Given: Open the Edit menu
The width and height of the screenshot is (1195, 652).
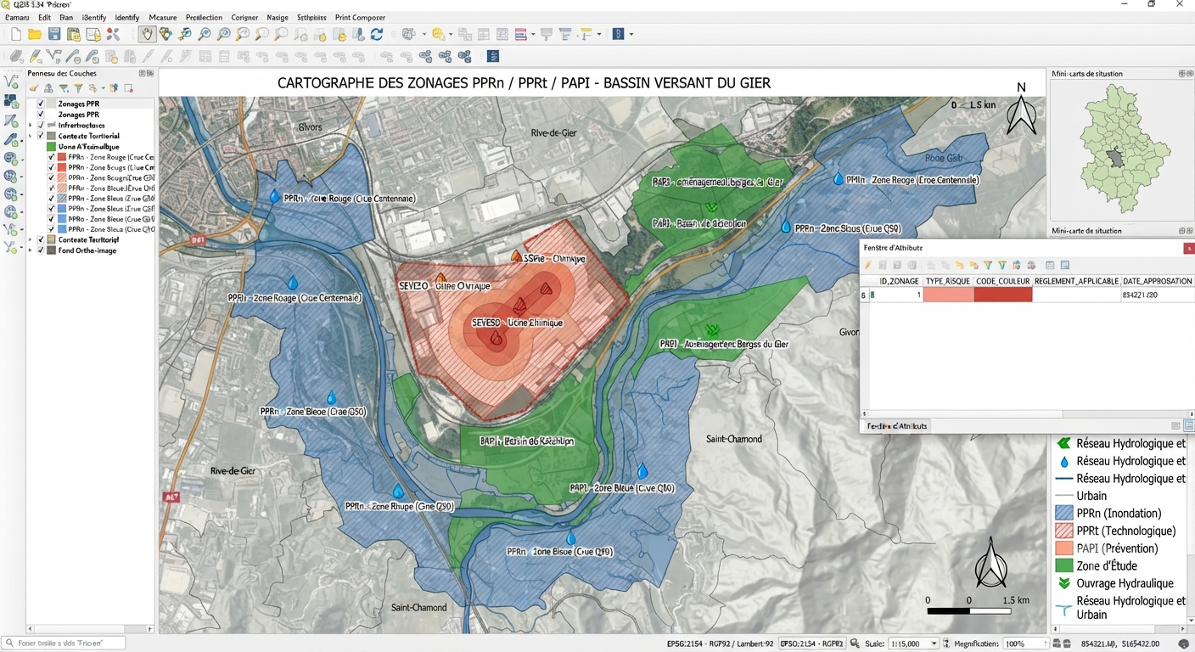Looking at the screenshot, I should [x=44, y=17].
